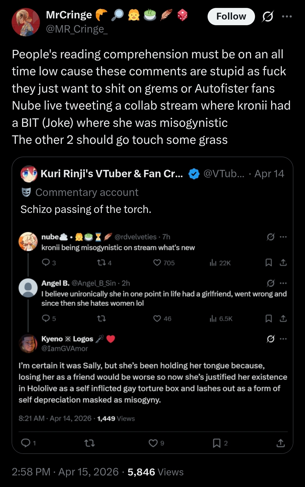
Task: Share Angel B.'s reply
Action: pyautogui.click(x=283, y=319)
